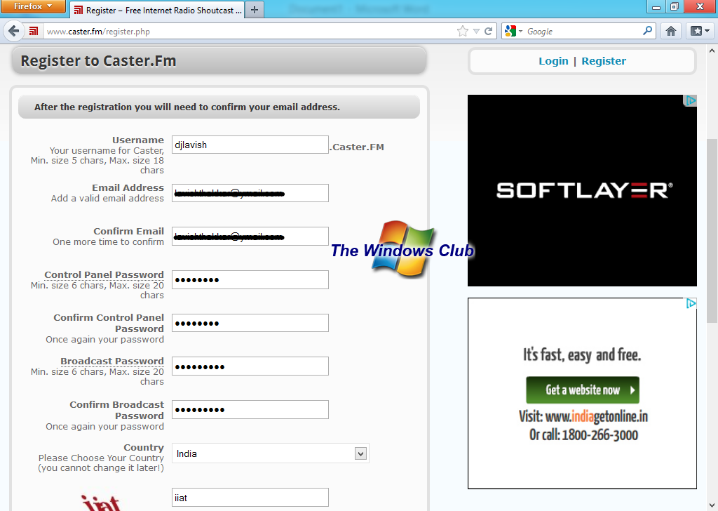The height and width of the screenshot is (511, 718).
Task: Click the Confirm Broadcast Password field
Action: pos(250,410)
